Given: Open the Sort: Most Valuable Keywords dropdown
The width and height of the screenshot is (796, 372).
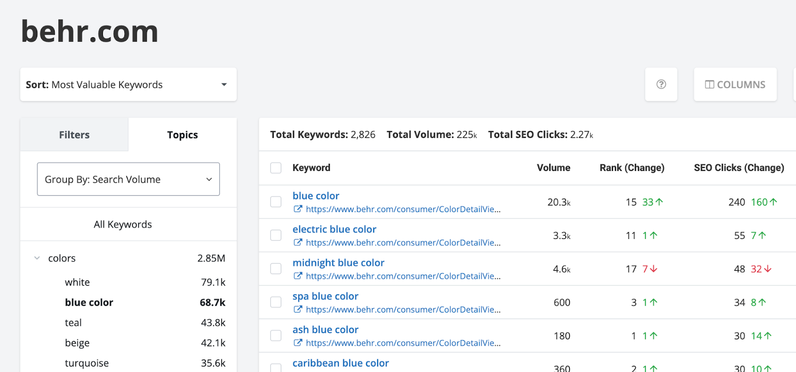Looking at the screenshot, I should pos(128,84).
